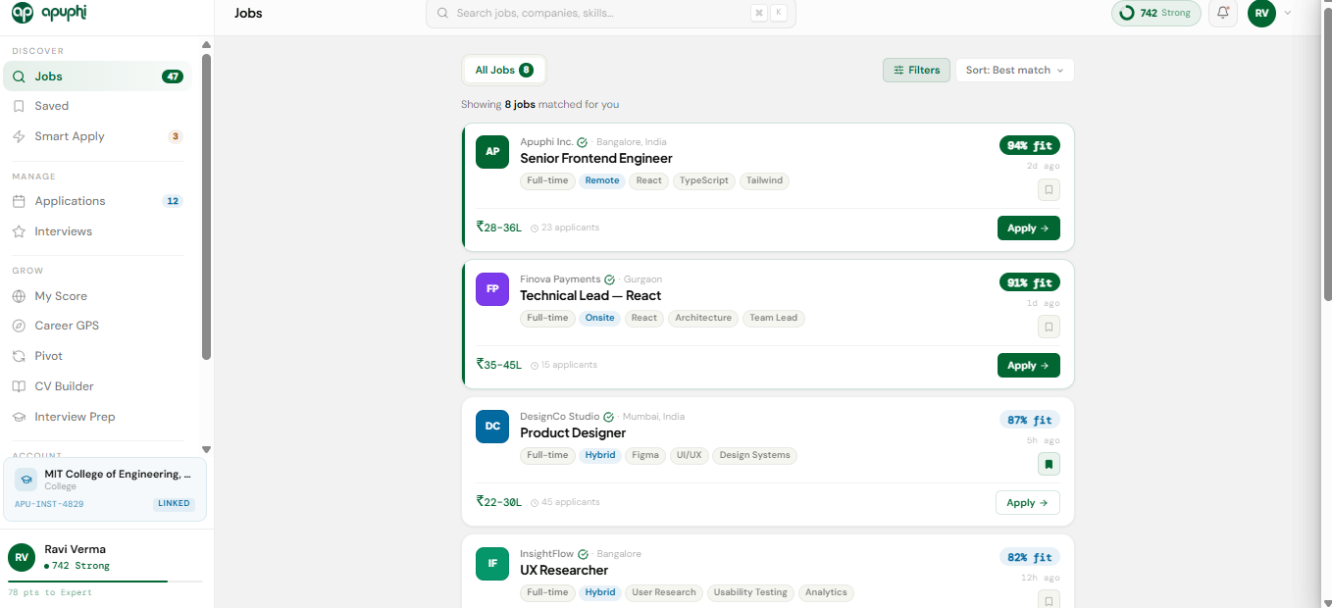Focus the search jobs input field
This screenshot has width=1332, height=608.
[610, 13]
